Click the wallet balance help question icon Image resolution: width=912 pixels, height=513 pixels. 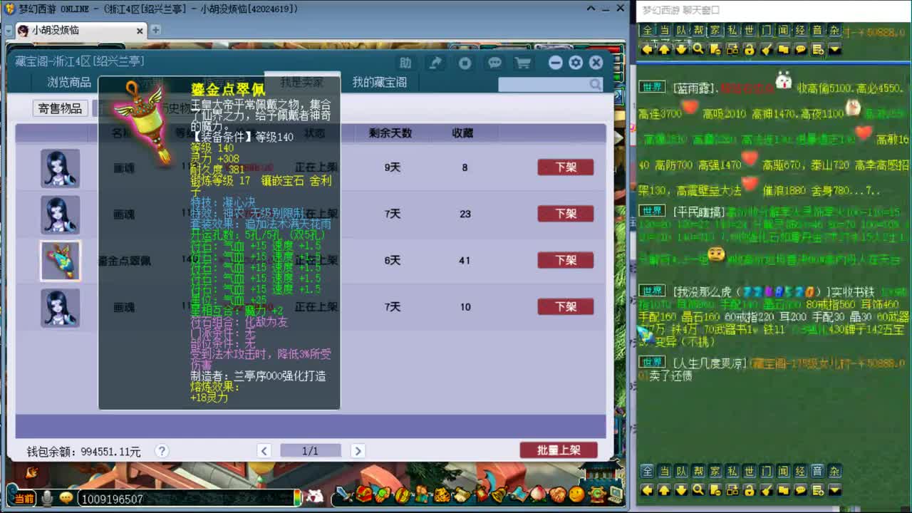click(162, 451)
